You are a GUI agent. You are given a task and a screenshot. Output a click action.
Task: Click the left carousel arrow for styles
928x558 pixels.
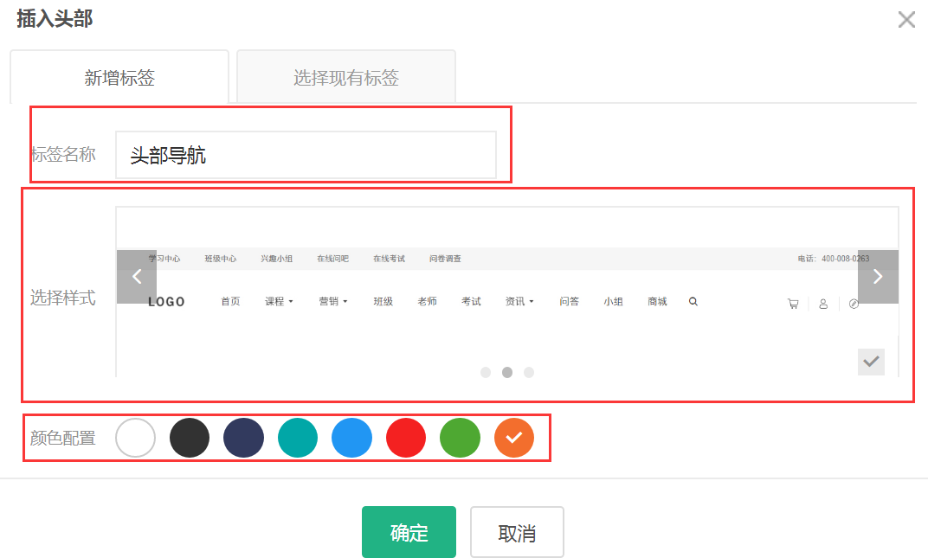(x=137, y=277)
